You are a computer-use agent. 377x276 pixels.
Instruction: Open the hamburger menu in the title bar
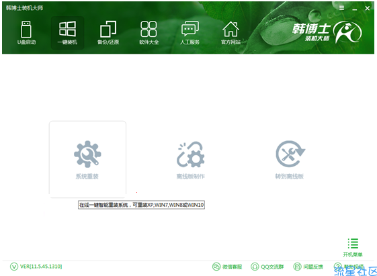[341, 8]
